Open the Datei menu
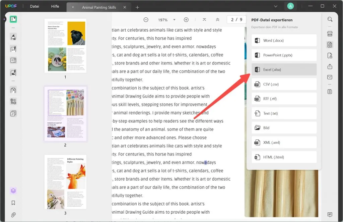 (35, 6)
